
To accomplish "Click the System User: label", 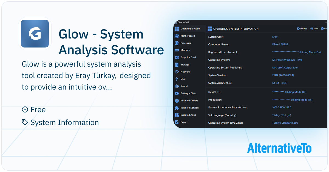I will [216, 37].
